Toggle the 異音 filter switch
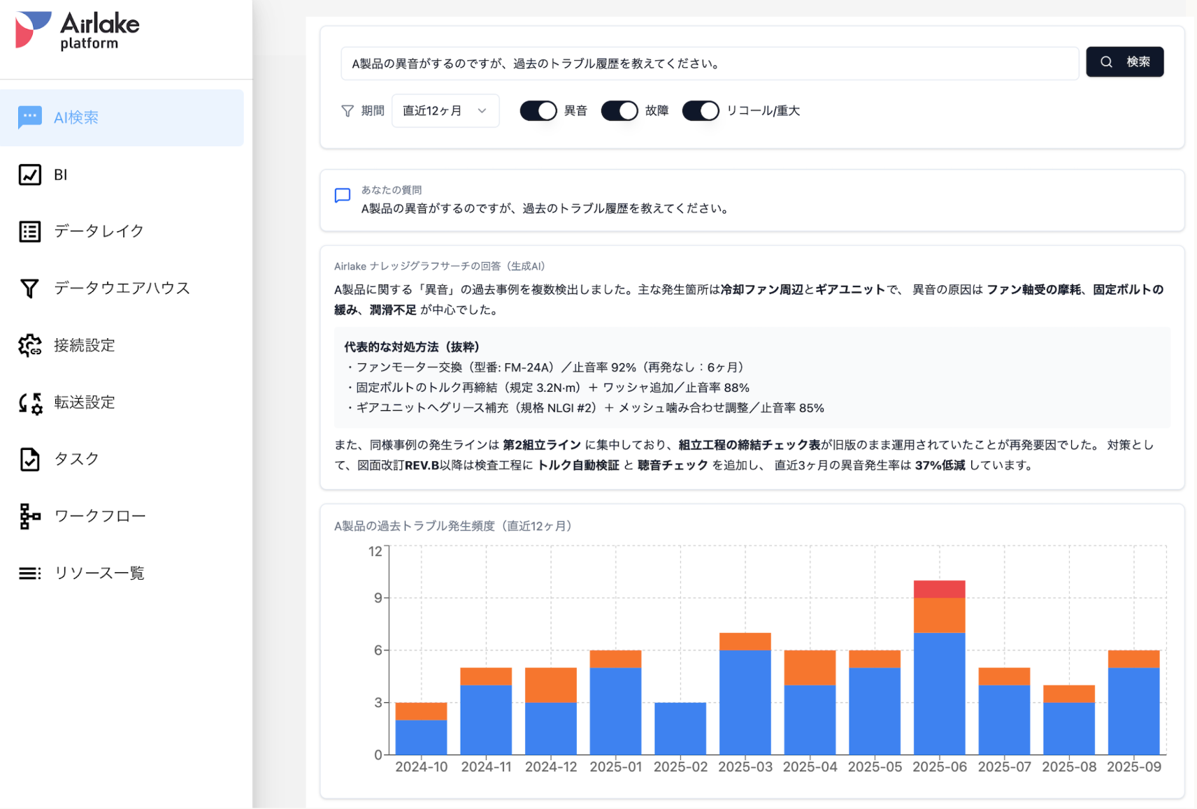 point(538,110)
